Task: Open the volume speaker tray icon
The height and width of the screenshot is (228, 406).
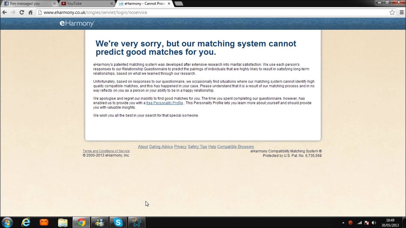Action: coord(374,223)
